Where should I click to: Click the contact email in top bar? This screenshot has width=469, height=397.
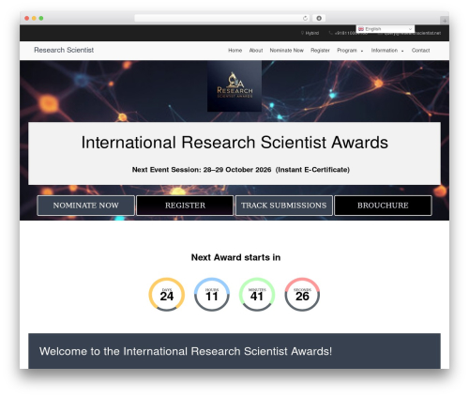click(x=412, y=33)
